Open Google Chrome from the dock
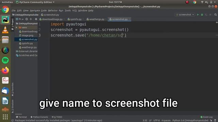 [5, 9]
